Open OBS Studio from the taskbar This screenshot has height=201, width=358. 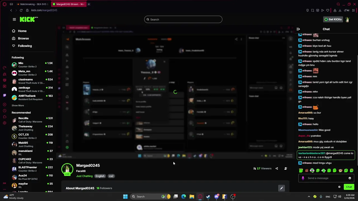pos(233,197)
